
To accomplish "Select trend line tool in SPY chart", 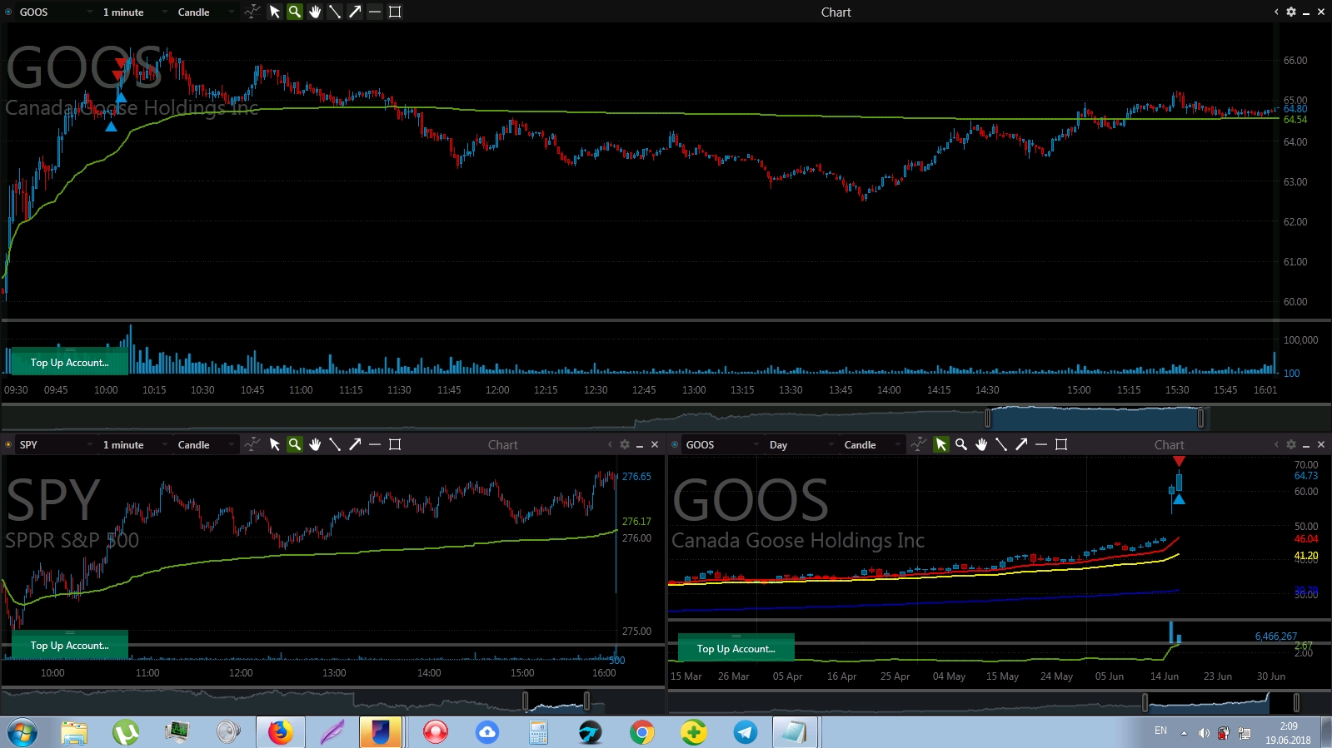I will (x=335, y=444).
